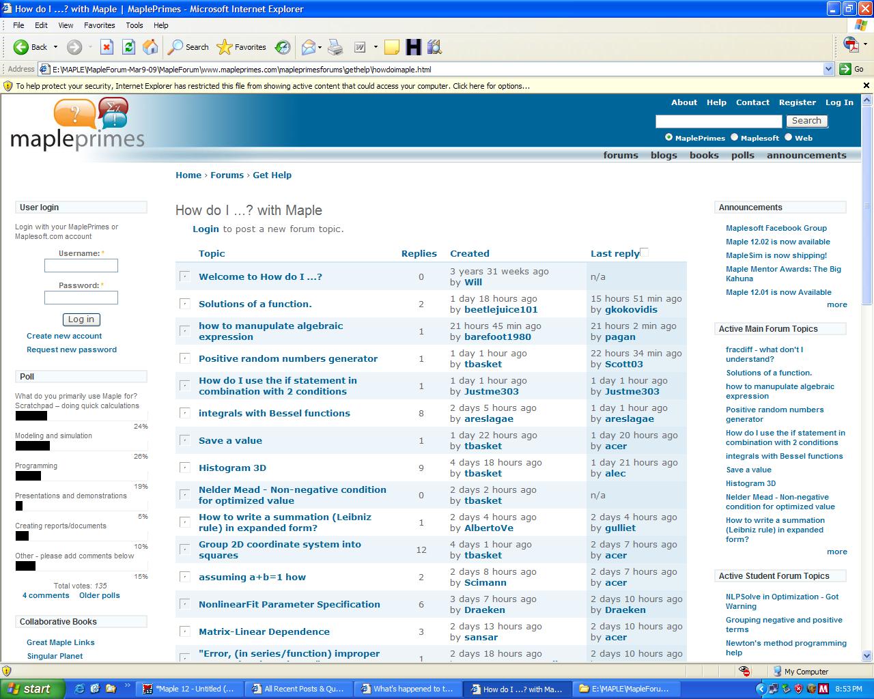Screen dimensions: 874x699
Task: Open the Favorites menu
Action: 99,25
